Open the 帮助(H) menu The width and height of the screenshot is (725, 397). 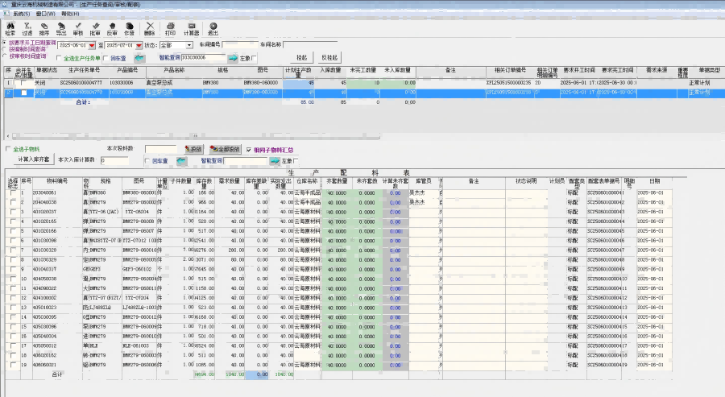tap(70, 14)
